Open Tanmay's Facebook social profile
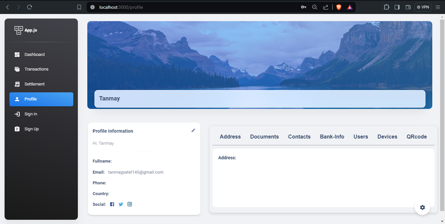Viewport: 445px width, 224px height. pos(112,204)
